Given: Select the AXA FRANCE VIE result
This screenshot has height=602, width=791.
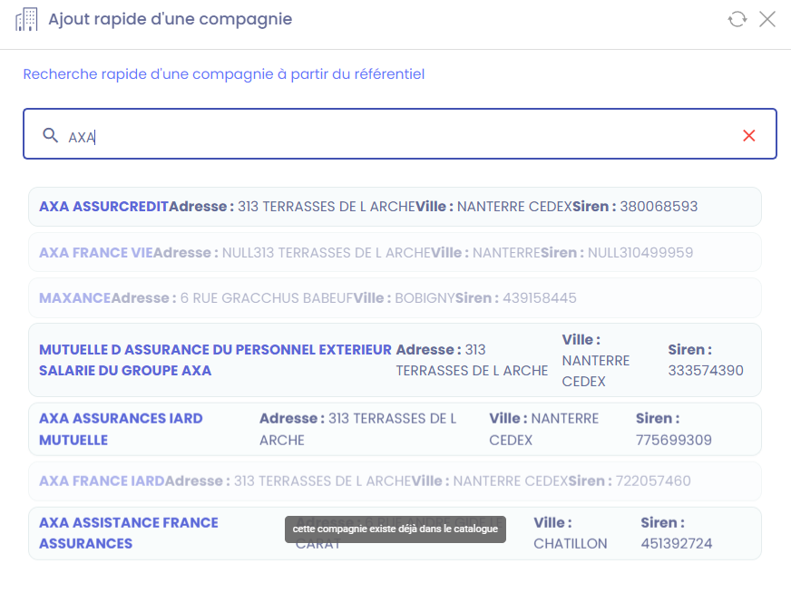Looking at the screenshot, I should [x=395, y=253].
